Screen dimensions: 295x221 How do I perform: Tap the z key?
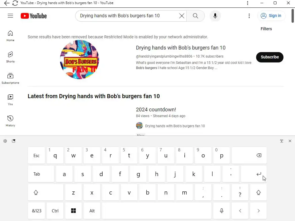click(73, 193)
